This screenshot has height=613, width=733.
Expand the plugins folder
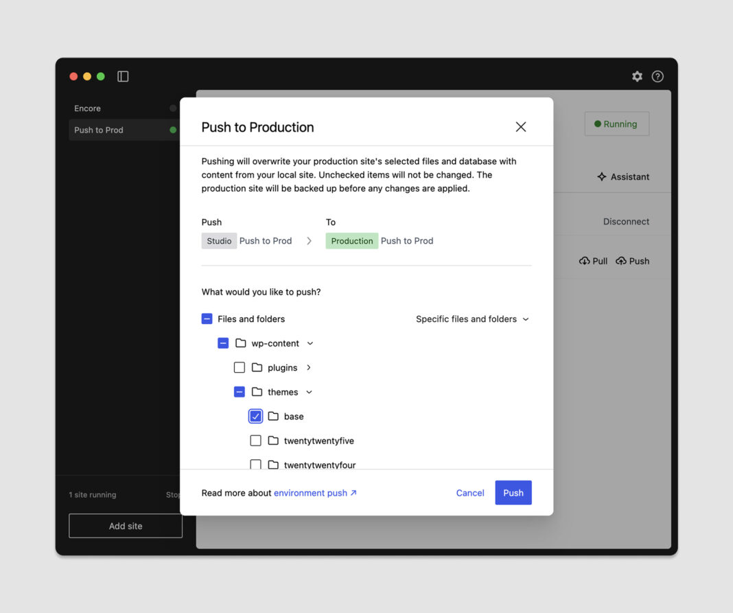pyautogui.click(x=309, y=367)
